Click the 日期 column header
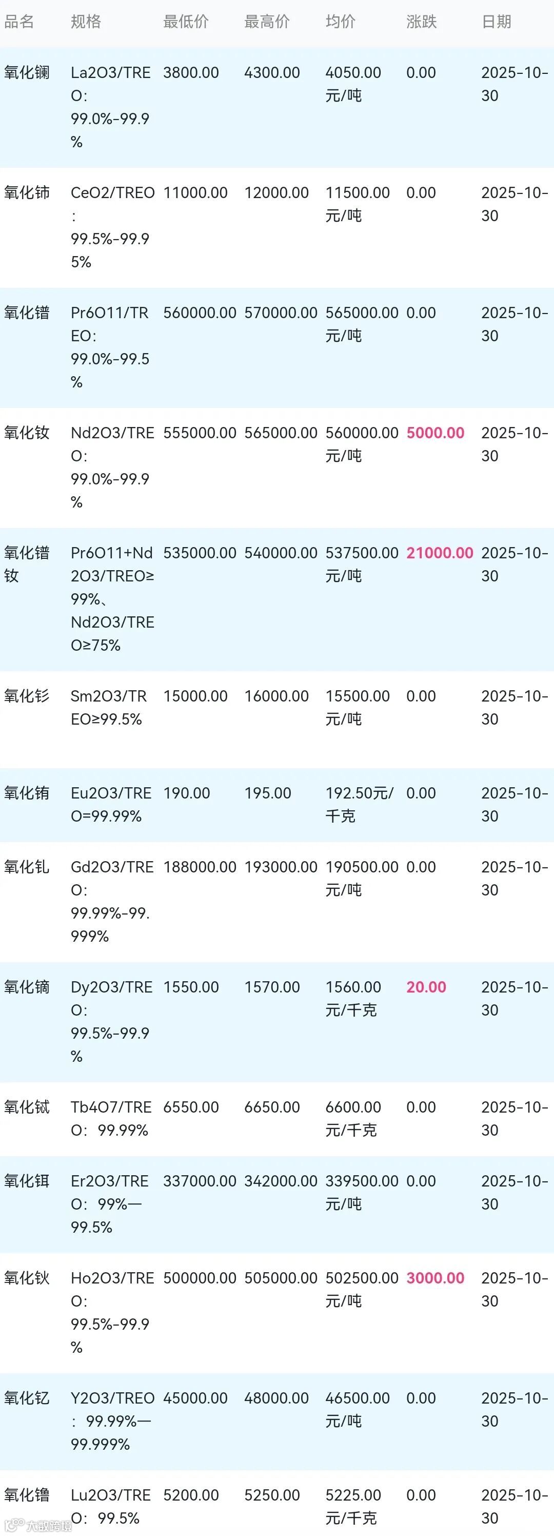 496,22
